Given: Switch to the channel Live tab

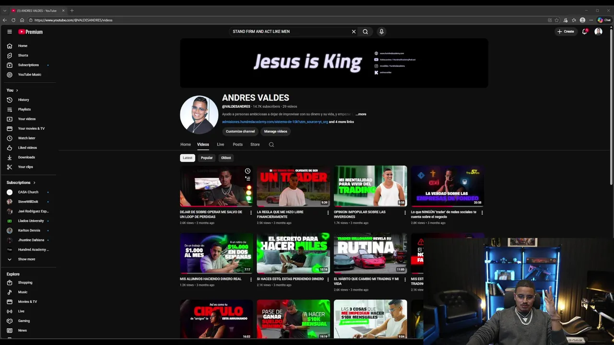Looking at the screenshot, I should tap(220, 145).
